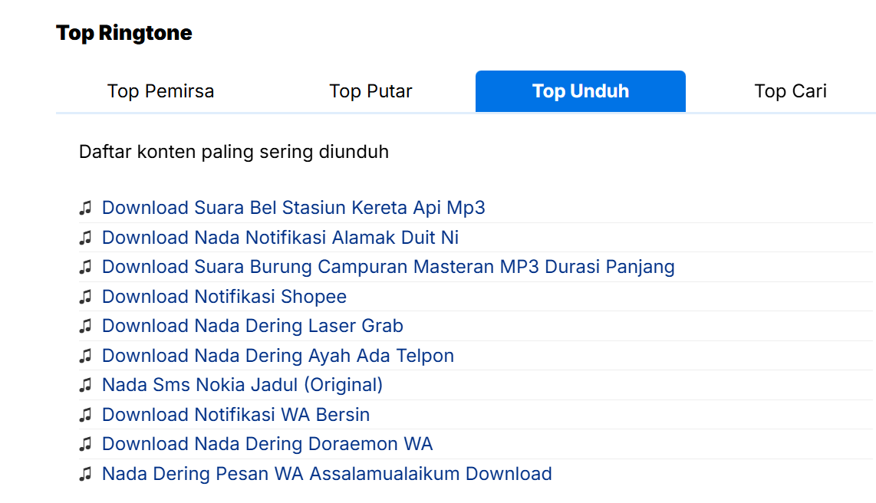Click the music icon next to Pesan WA Assalamualaikum

(85, 474)
